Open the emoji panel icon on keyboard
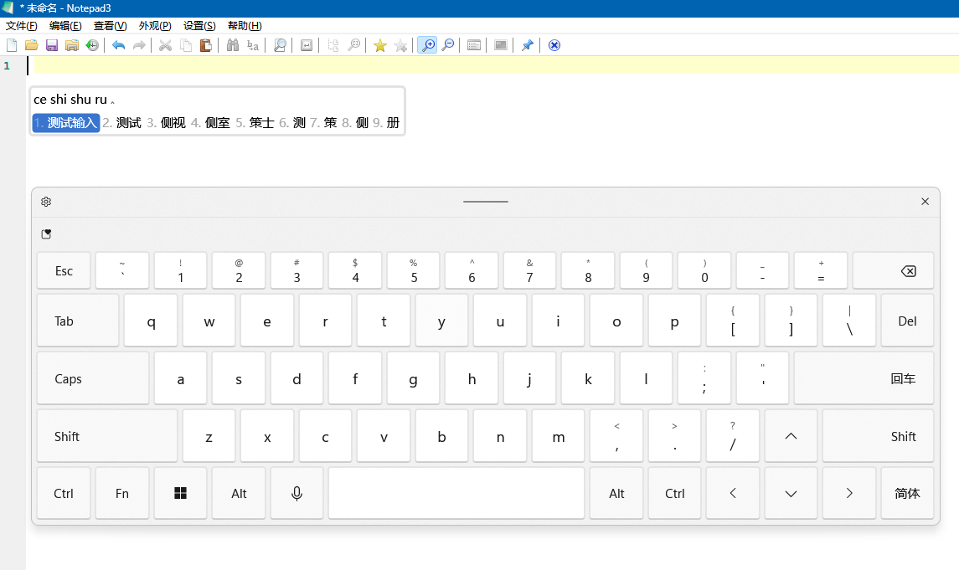 46,234
